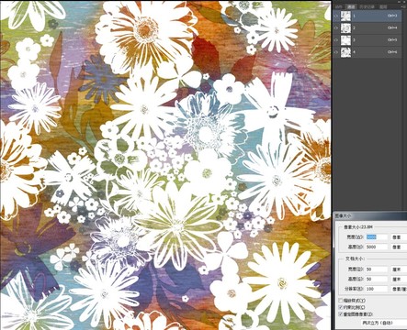Toggle visibility of channel 2
This screenshot has height=330, width=407.
(x=336, y=27)
